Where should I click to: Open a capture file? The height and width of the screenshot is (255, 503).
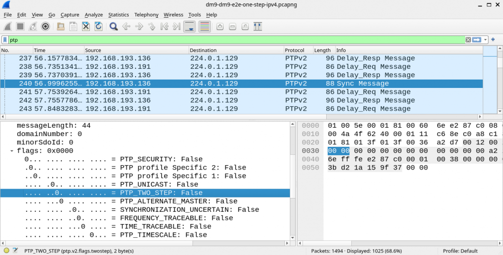point(60,27)
